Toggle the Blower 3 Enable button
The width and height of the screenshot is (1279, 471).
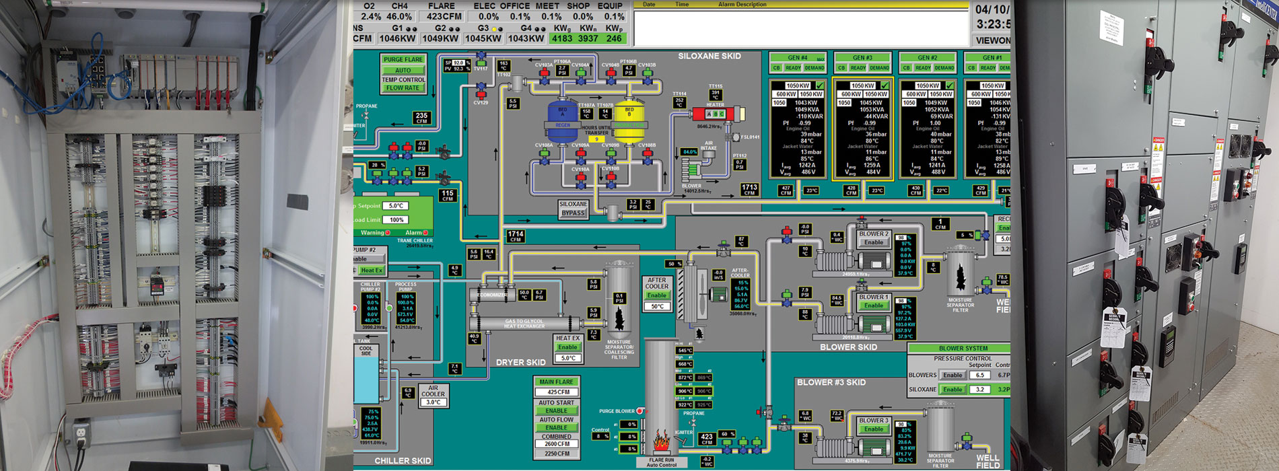[x=874, y=429]
